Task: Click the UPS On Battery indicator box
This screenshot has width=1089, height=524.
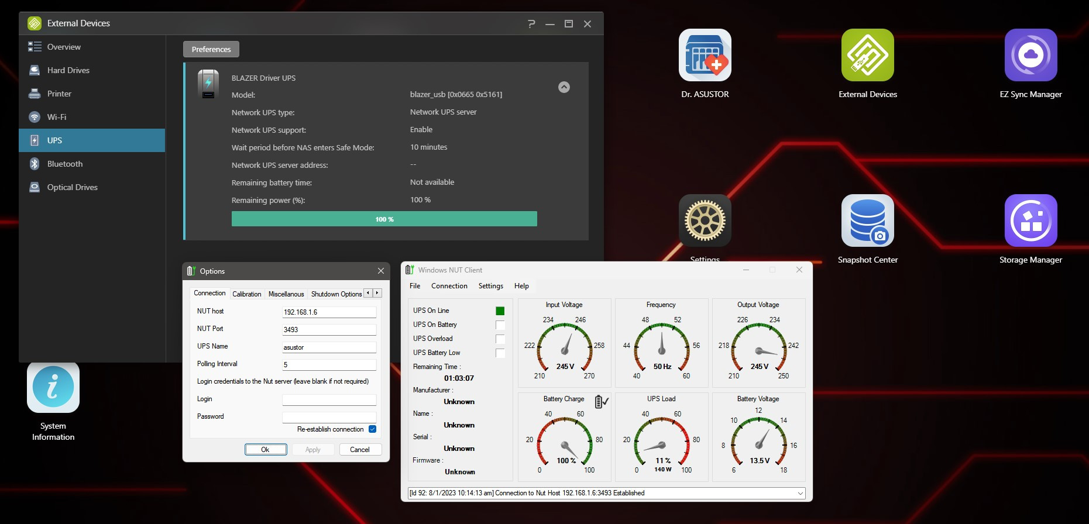Action: (x=500, y=325)
